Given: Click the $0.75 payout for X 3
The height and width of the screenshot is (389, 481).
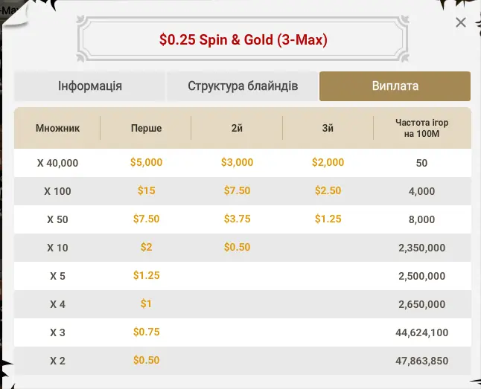Looking at the screenshot, I should click(x=146, y=332).
